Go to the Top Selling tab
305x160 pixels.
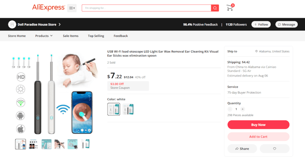96,36
